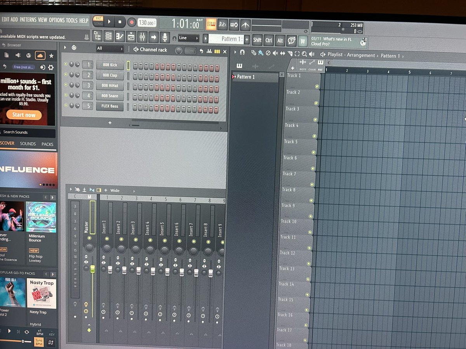Mute the 808 Clap channel LED
466x349 pixels.
(x=66, y=74)
